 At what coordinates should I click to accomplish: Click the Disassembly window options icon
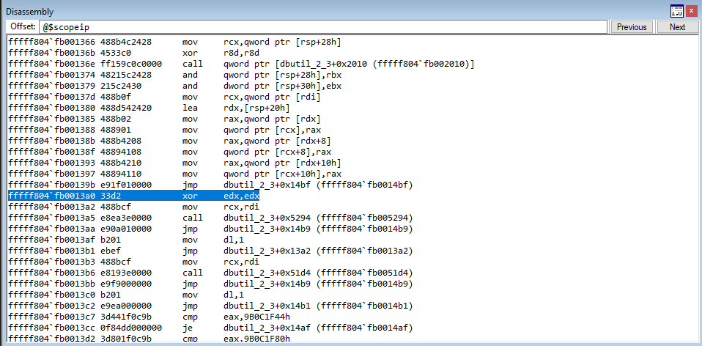pyautogui.click(x=676, y=11)
